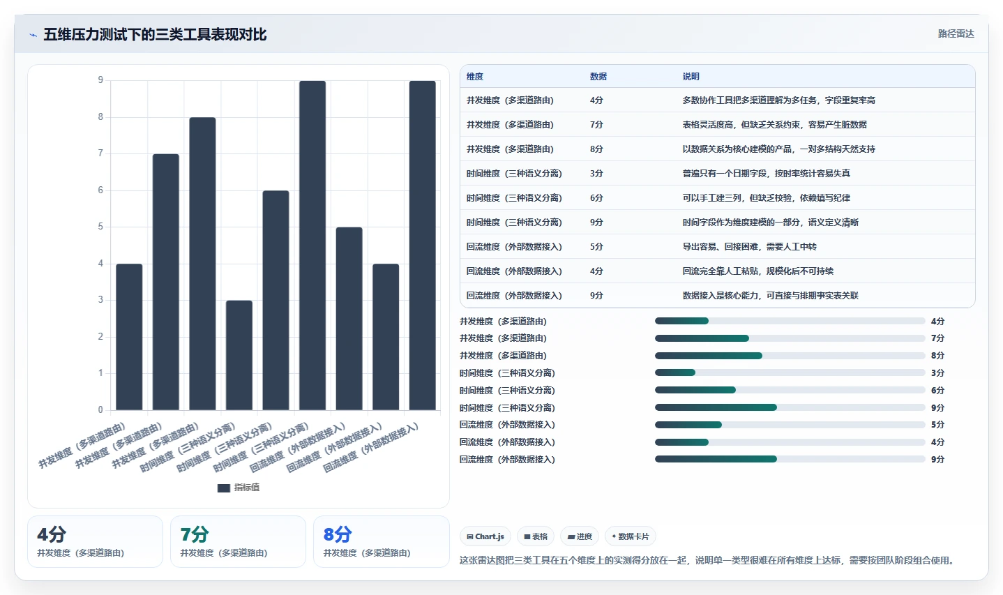
Task: Select the row 多数协作工具把多渠道理解为多任务
Action: coord(717,100)
